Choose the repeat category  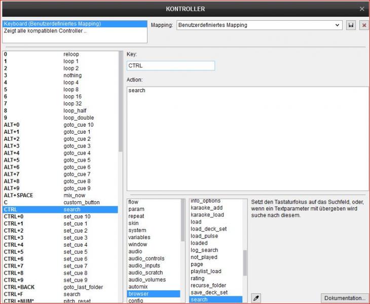point(154,216)
